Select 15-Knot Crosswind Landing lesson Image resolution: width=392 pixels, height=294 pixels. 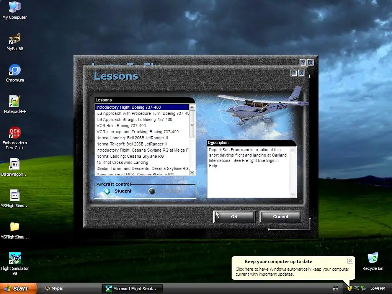tap(142, 162)
